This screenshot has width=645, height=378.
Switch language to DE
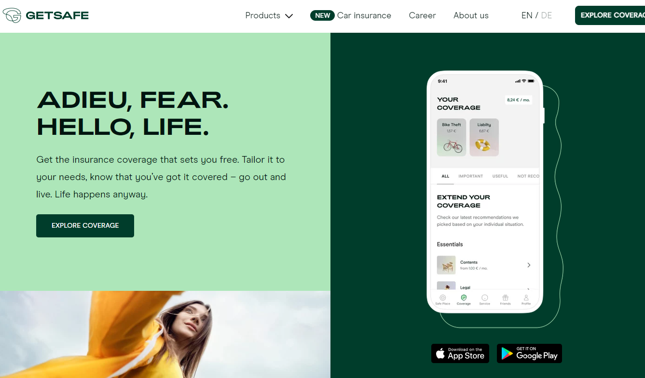(547, 15)
